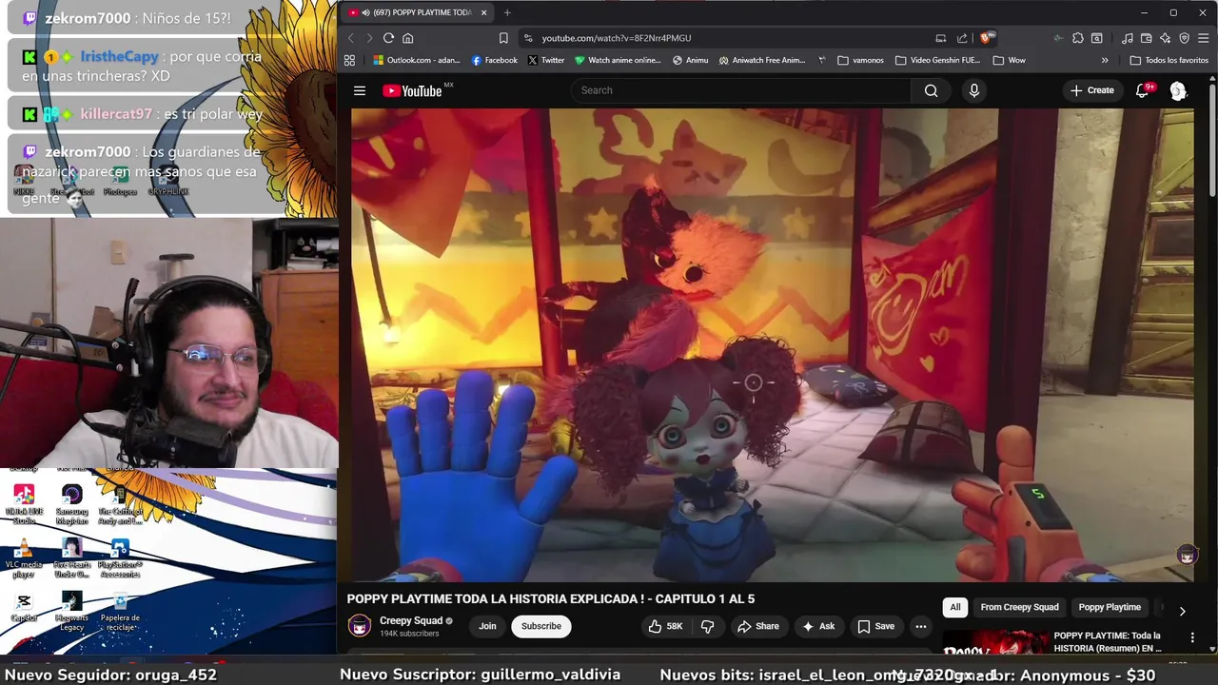Open Hogwarts Legacy desktop shortcut
This screenshot has height=685, width=1218.
pos(71,611)
